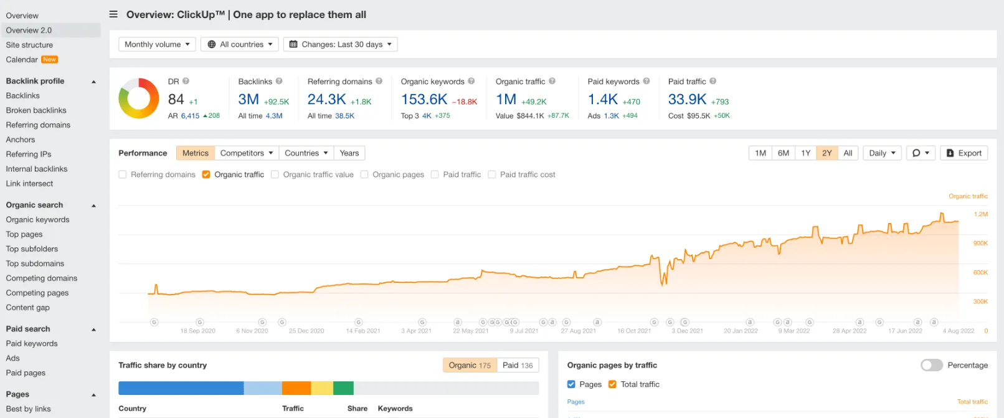This screenshot has height=418, width=1004.
Task: Toggle the Percentage switch
Action: 932,365
